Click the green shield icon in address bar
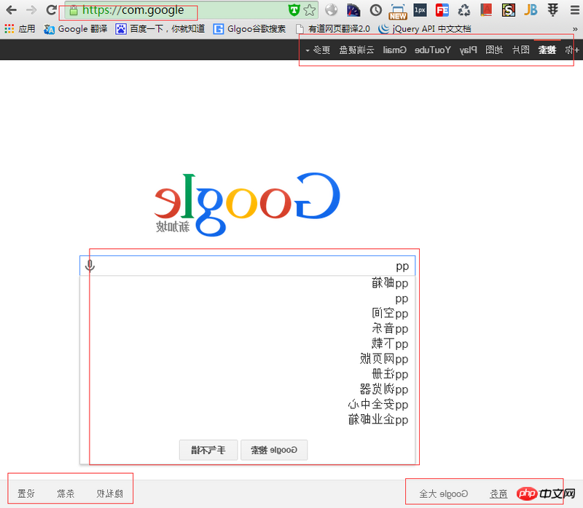The image size is (583, 508). 293,10
